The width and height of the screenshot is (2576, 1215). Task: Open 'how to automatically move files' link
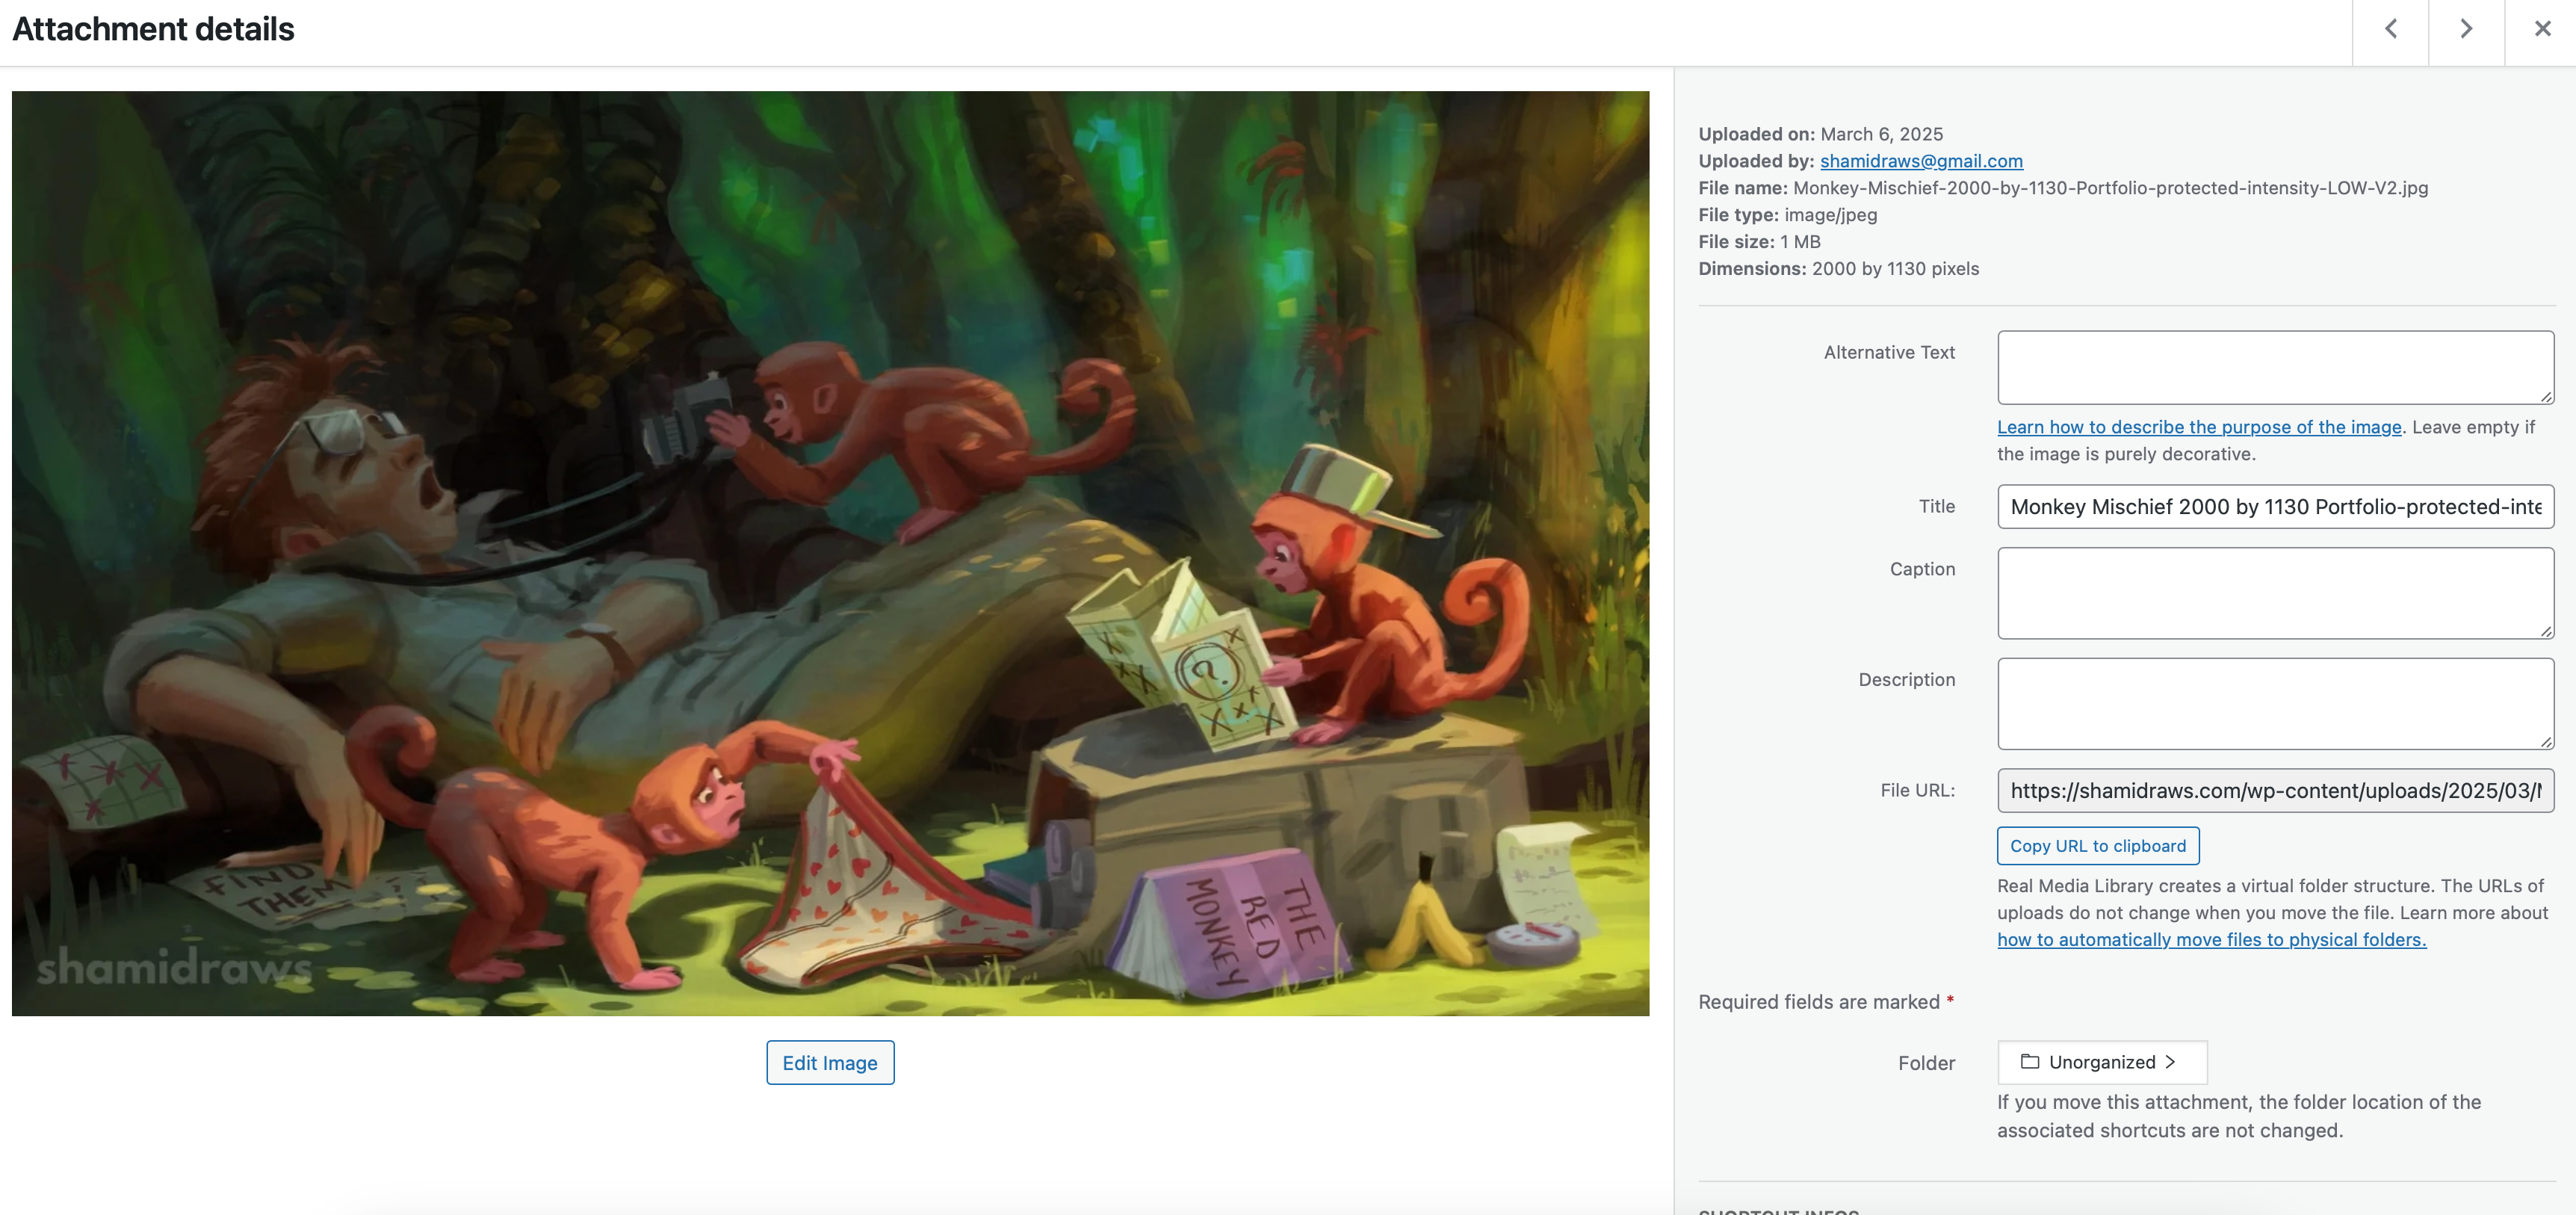pos(2211,940)
